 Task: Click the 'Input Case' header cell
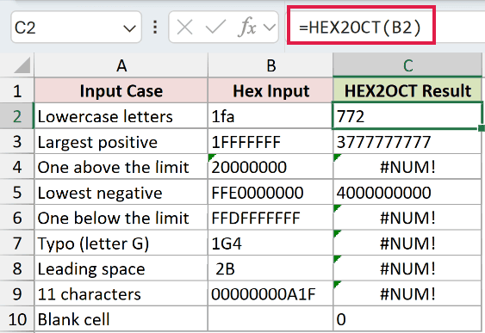click(x=121, y=90)
